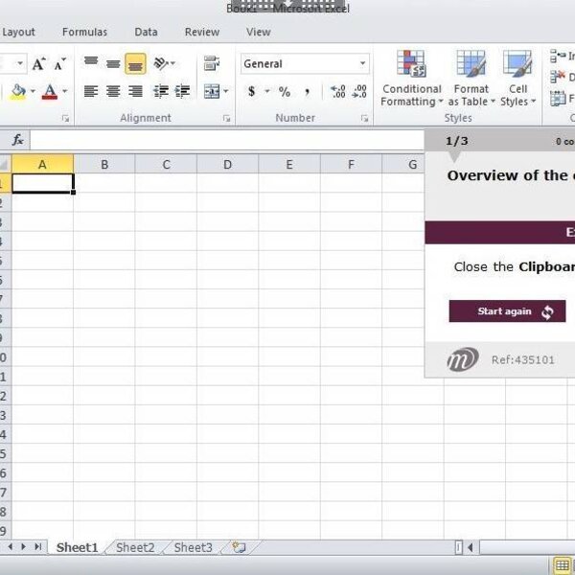Jump to last sheet arrow
The width and height of the screenshot is (575, 575).
(37, 547)
